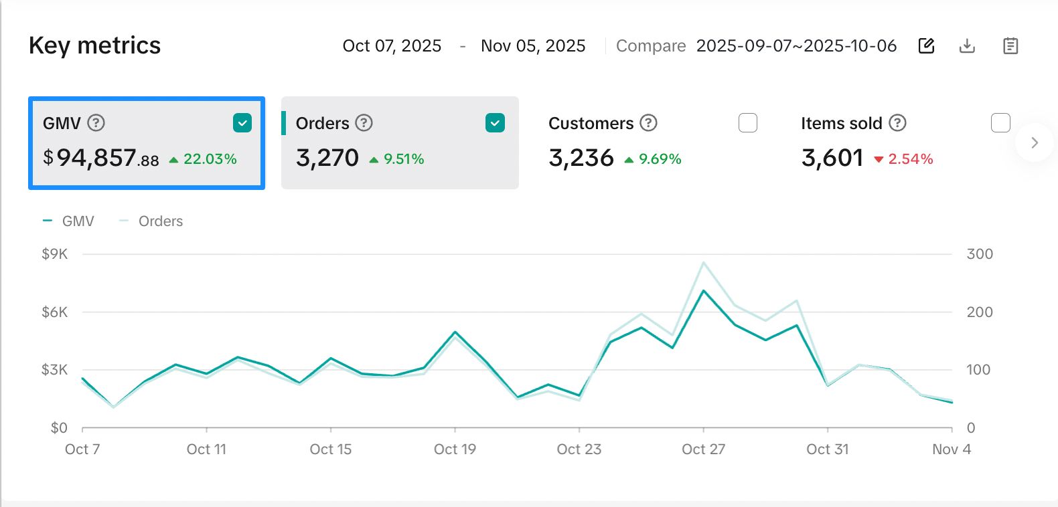The image size is (1058, 507).
Task: Uncheck the GMV metric checkbox
Action: (x=242, y=123)
